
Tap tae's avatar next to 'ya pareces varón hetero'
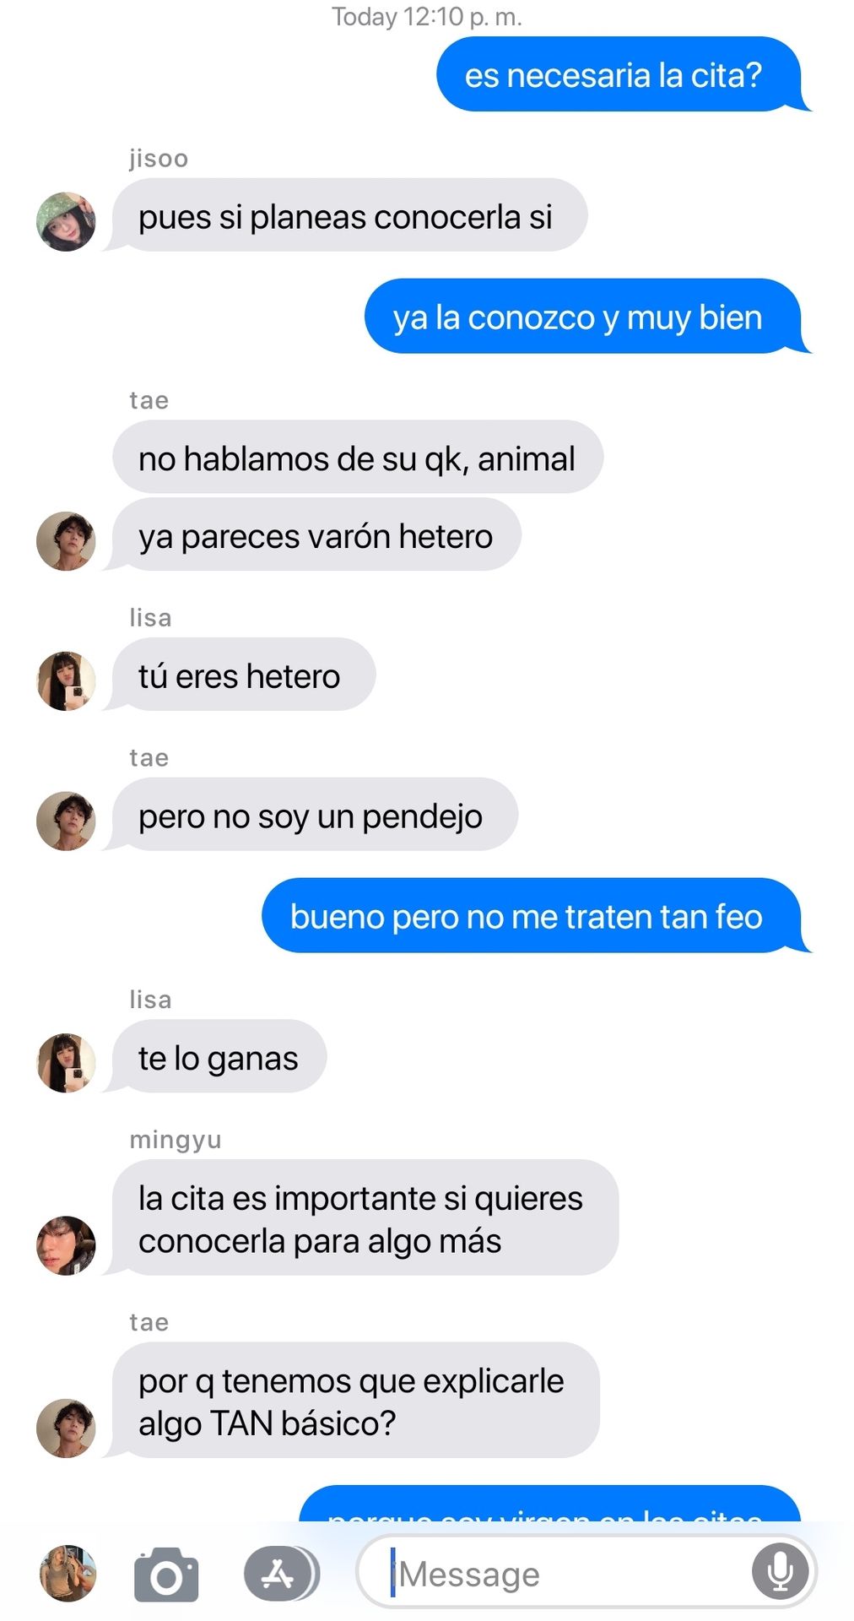pyautogui.click(x=66, y=540)
